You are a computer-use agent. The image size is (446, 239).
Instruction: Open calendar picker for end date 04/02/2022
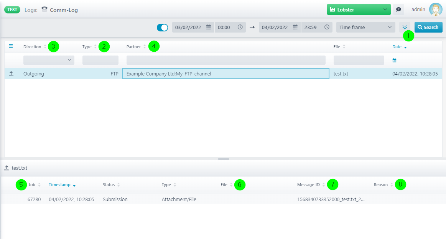295,27
